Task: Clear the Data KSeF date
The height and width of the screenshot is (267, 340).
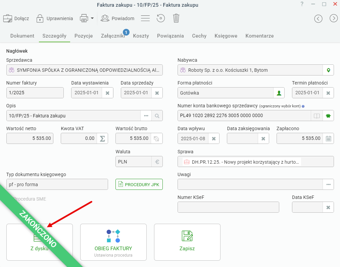Action: tap(328, 207)
